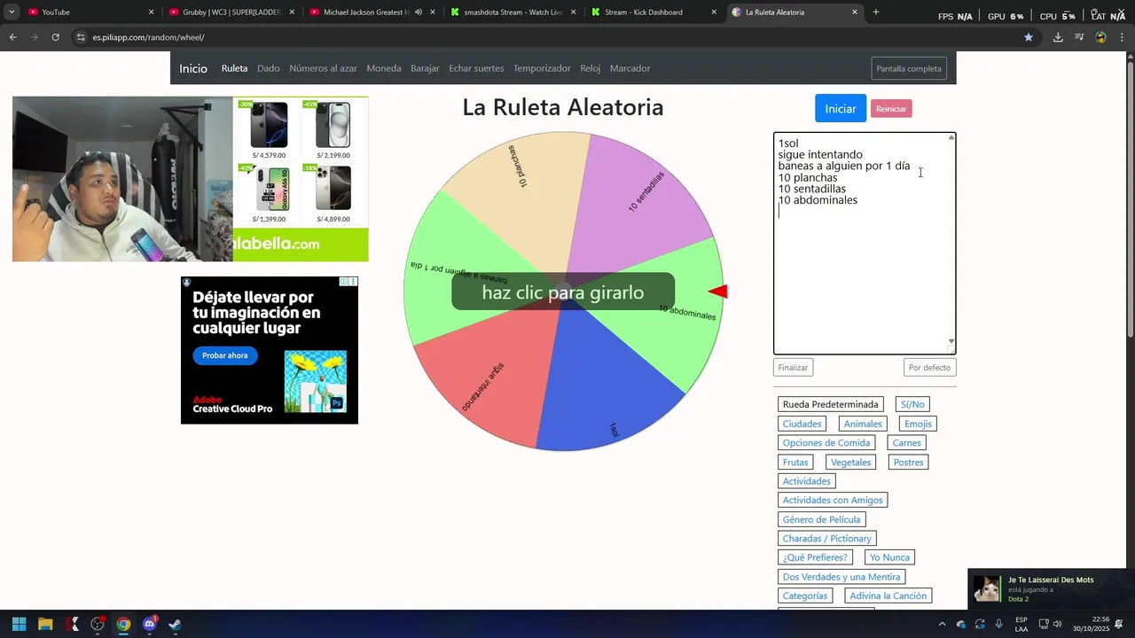Screen dimensions: 1135x638
Task: Select the Yo Nunca preset
Action: (x=889, y=557)
